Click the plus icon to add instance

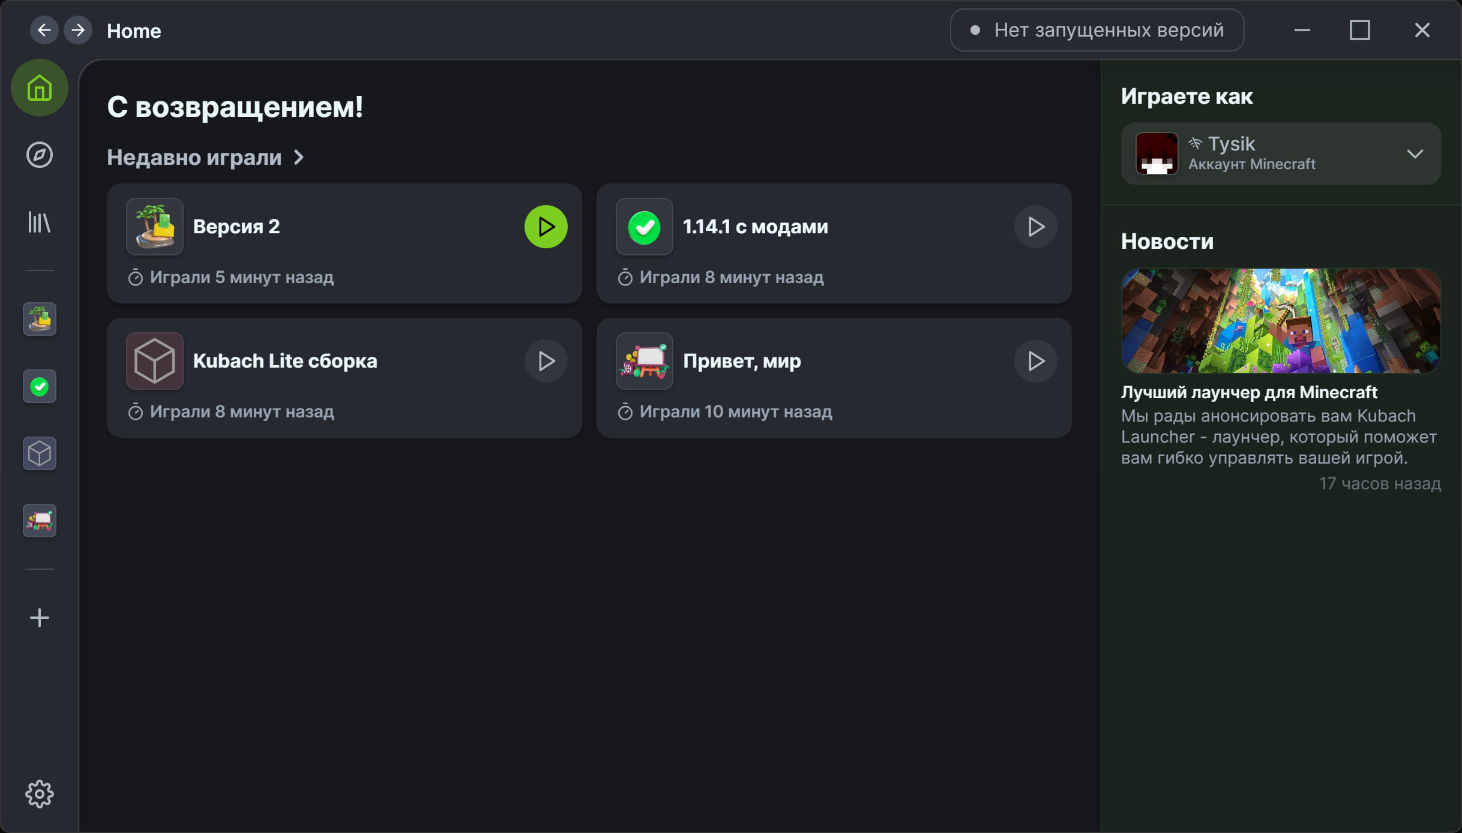(40, 618)
